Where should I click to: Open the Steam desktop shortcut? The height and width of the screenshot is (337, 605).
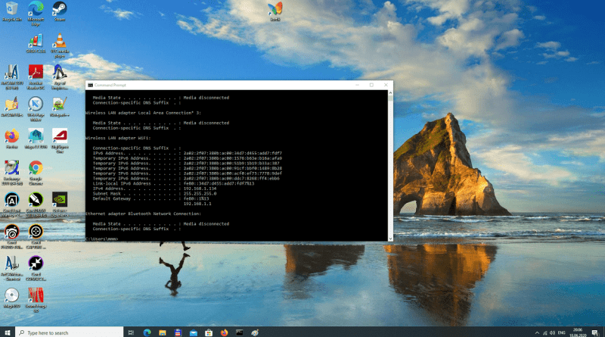59,10
